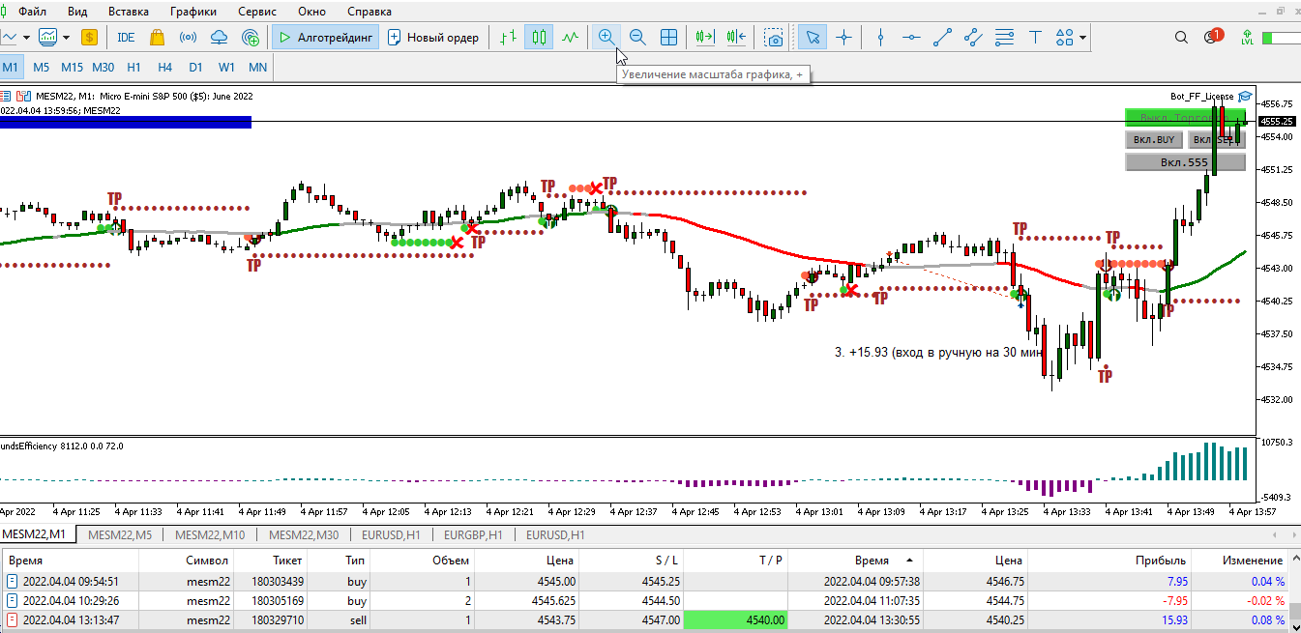The width and height of the screenshot is (1301, 633).
Task: Switch chart to line chart type
Action: click(x=571, y=38)
